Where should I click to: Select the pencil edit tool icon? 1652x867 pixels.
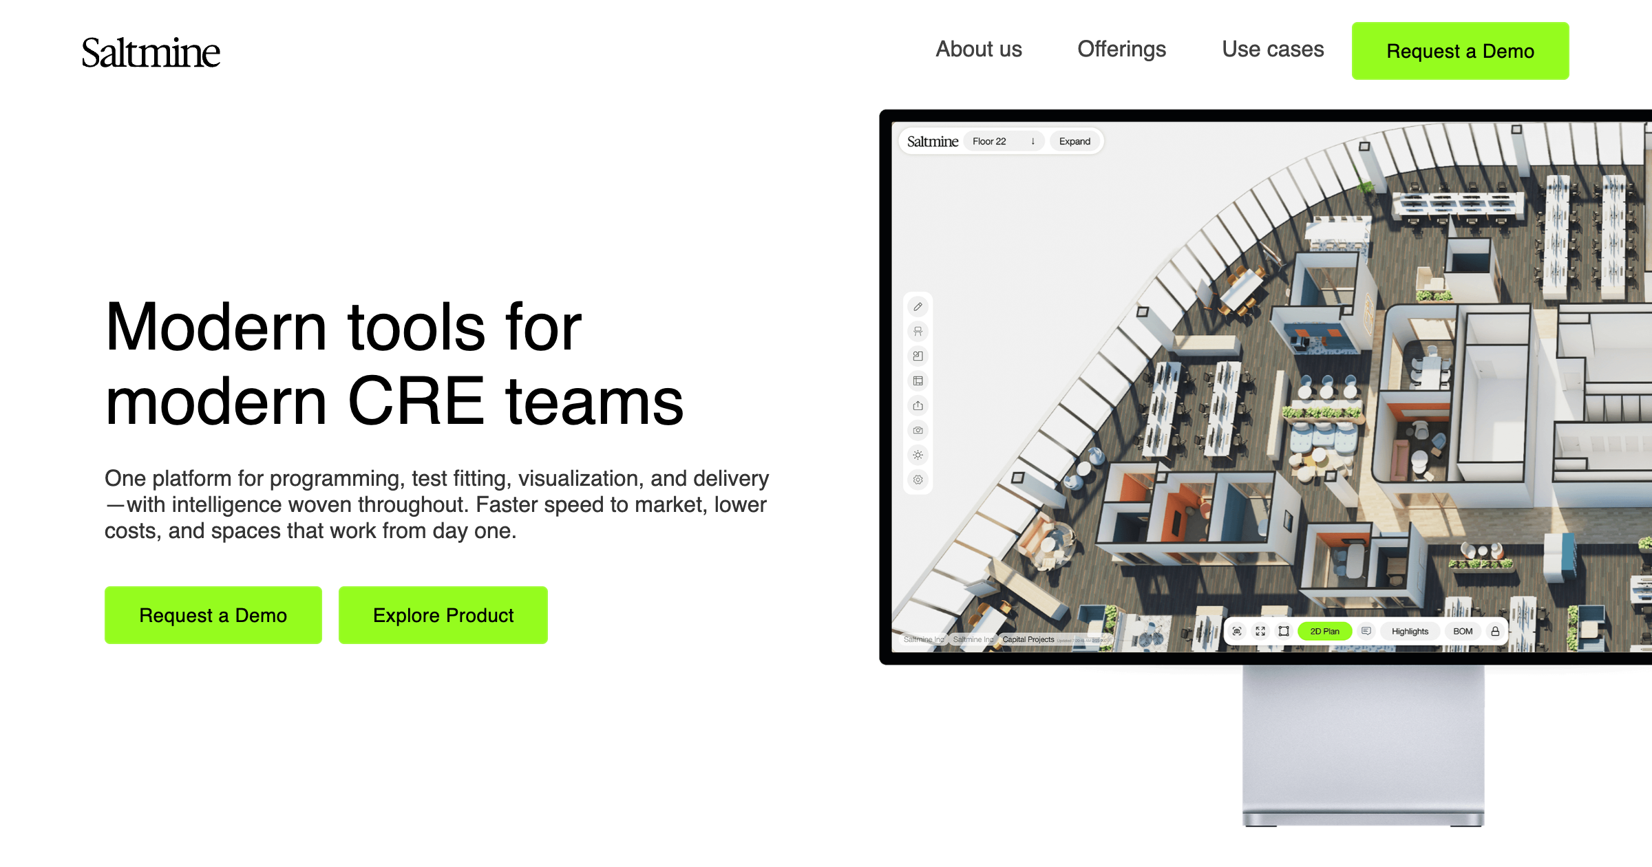(918, 307)
